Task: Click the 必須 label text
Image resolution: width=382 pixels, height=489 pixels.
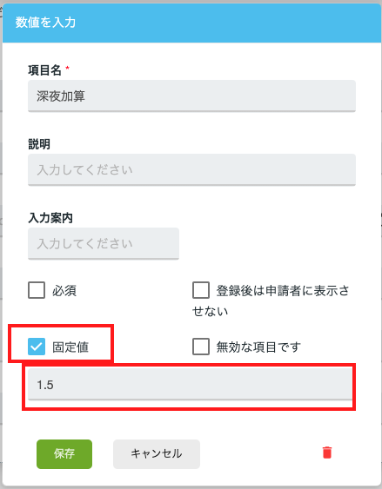Action: point(64,290)
